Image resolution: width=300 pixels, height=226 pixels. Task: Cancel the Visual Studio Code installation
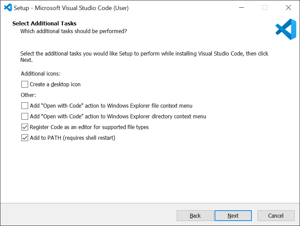point(276,216)
